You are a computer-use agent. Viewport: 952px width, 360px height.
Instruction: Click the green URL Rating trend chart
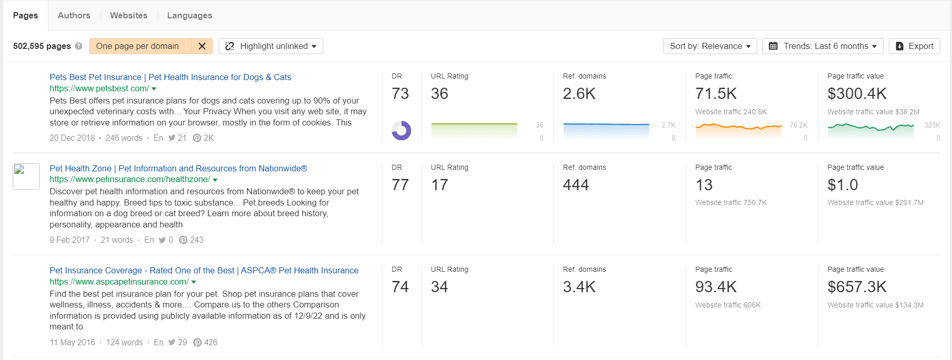[x=474, y=131]
